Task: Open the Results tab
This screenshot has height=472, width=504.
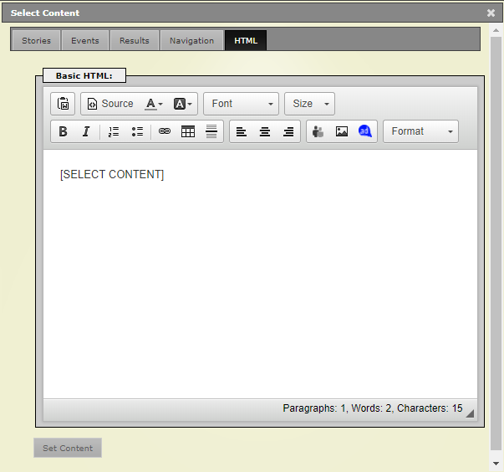Action: pos(135,40)
